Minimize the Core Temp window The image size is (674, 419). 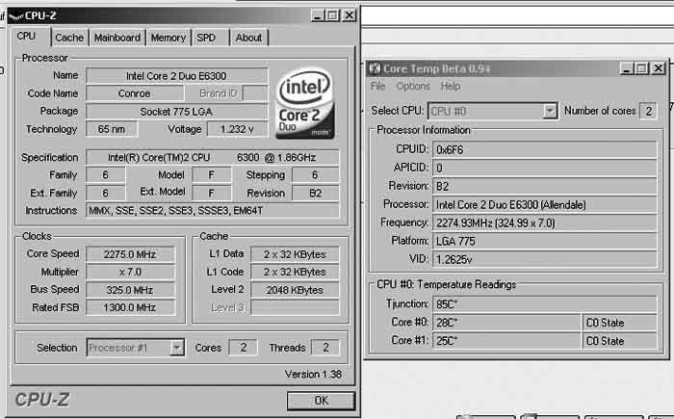pyautogui.click(x=627, y=68)
